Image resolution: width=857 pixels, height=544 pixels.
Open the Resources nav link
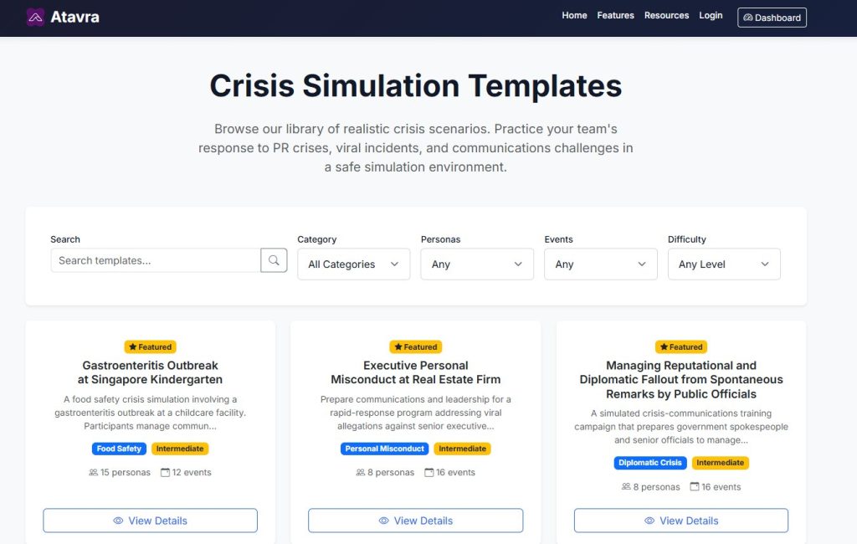pyautogui.click(x=666, y=16)
